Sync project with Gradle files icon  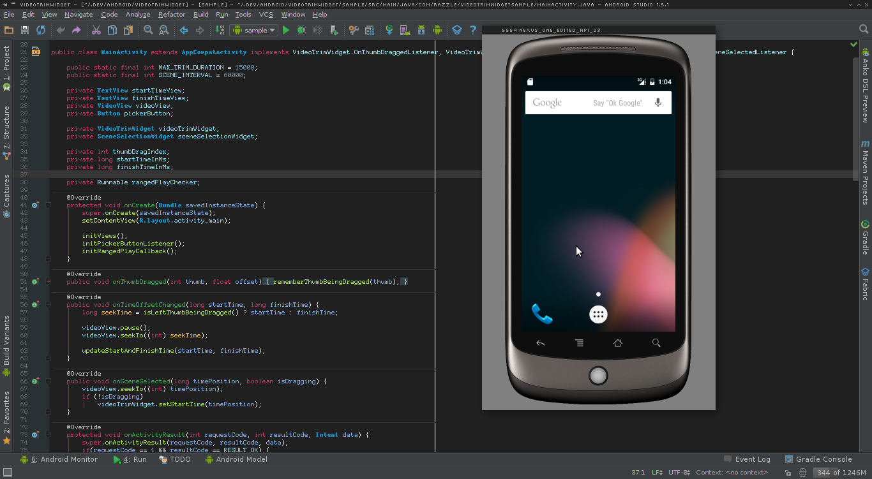point(389,30)
